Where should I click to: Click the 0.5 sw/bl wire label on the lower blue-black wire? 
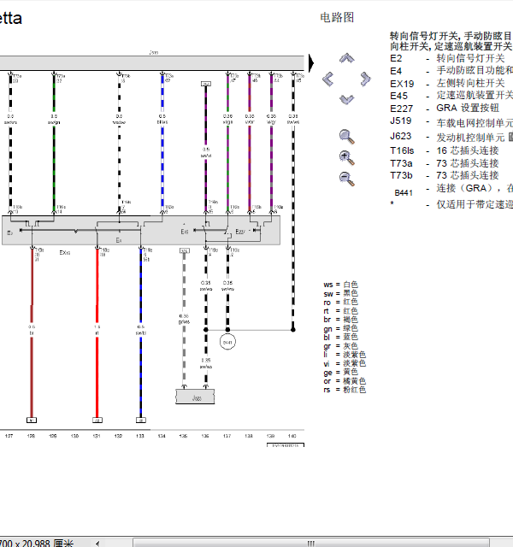coord(140,330)
